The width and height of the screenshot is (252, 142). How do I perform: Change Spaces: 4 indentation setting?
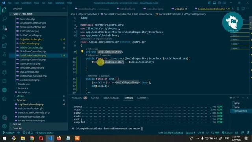(190, 133)
